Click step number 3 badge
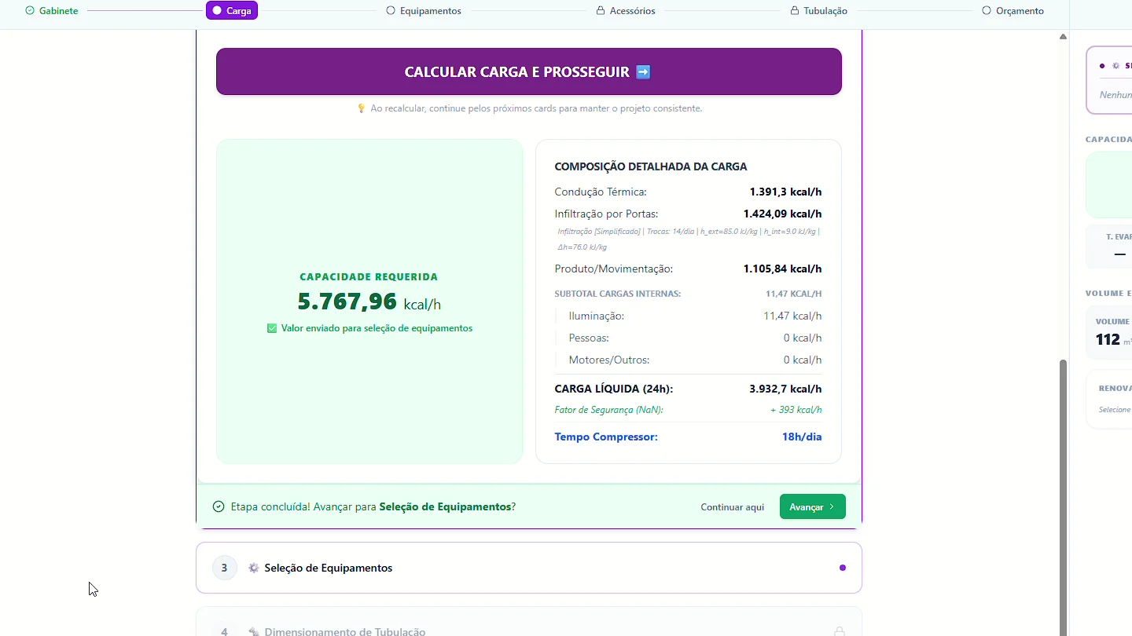The width and height of the screenshot is (1132, 636). (225, 568)
